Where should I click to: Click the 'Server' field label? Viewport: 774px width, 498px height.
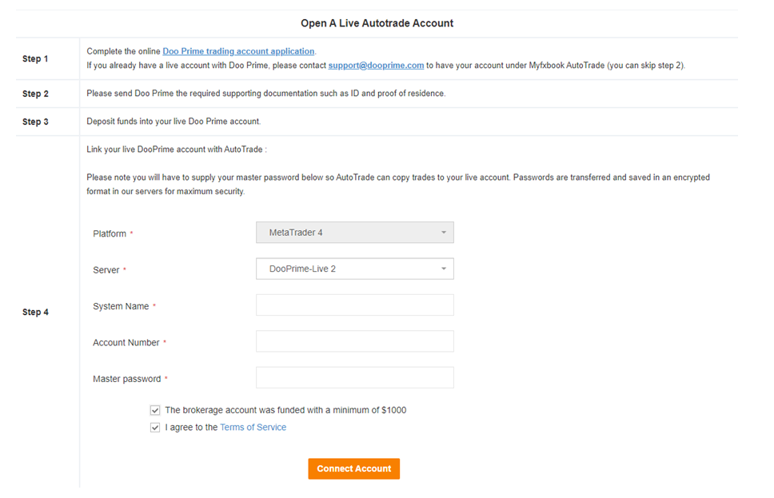tap(106, 270)
